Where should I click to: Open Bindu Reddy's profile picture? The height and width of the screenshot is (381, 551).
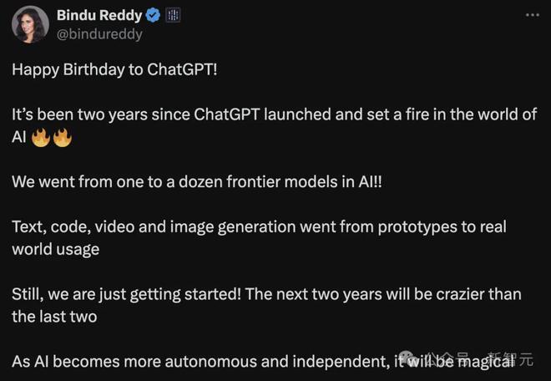click(x=30, y=24)
